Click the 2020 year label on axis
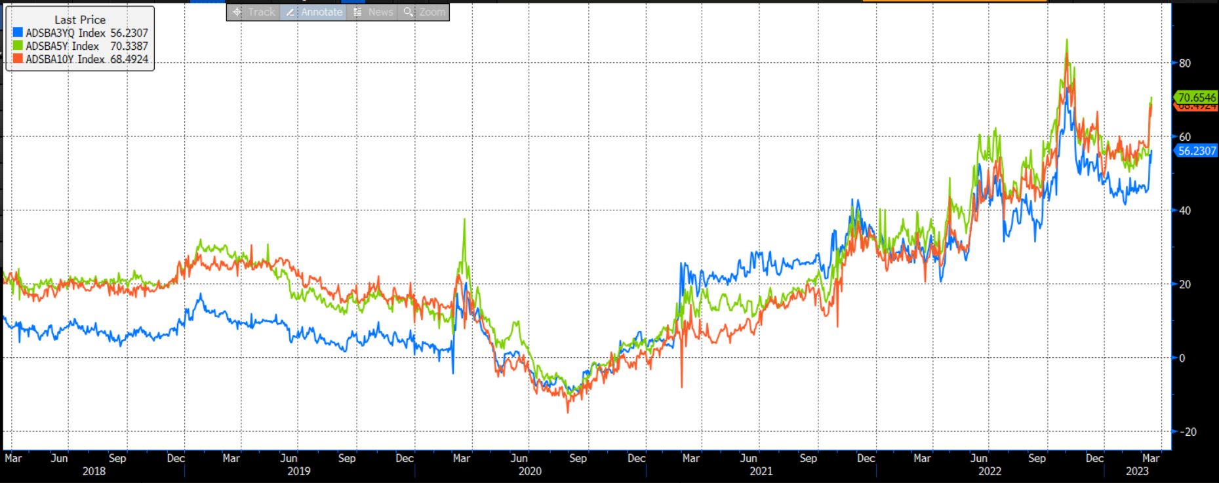 click(x=530, y=471)
